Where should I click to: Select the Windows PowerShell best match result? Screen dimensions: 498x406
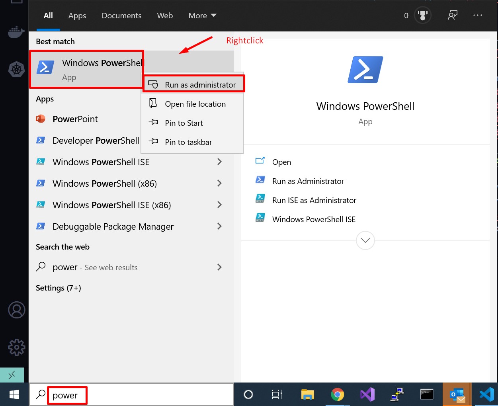click(87, 69)
